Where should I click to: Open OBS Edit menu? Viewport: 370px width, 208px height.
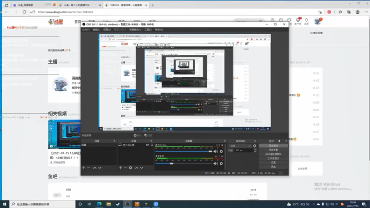(x=96, y=30)
